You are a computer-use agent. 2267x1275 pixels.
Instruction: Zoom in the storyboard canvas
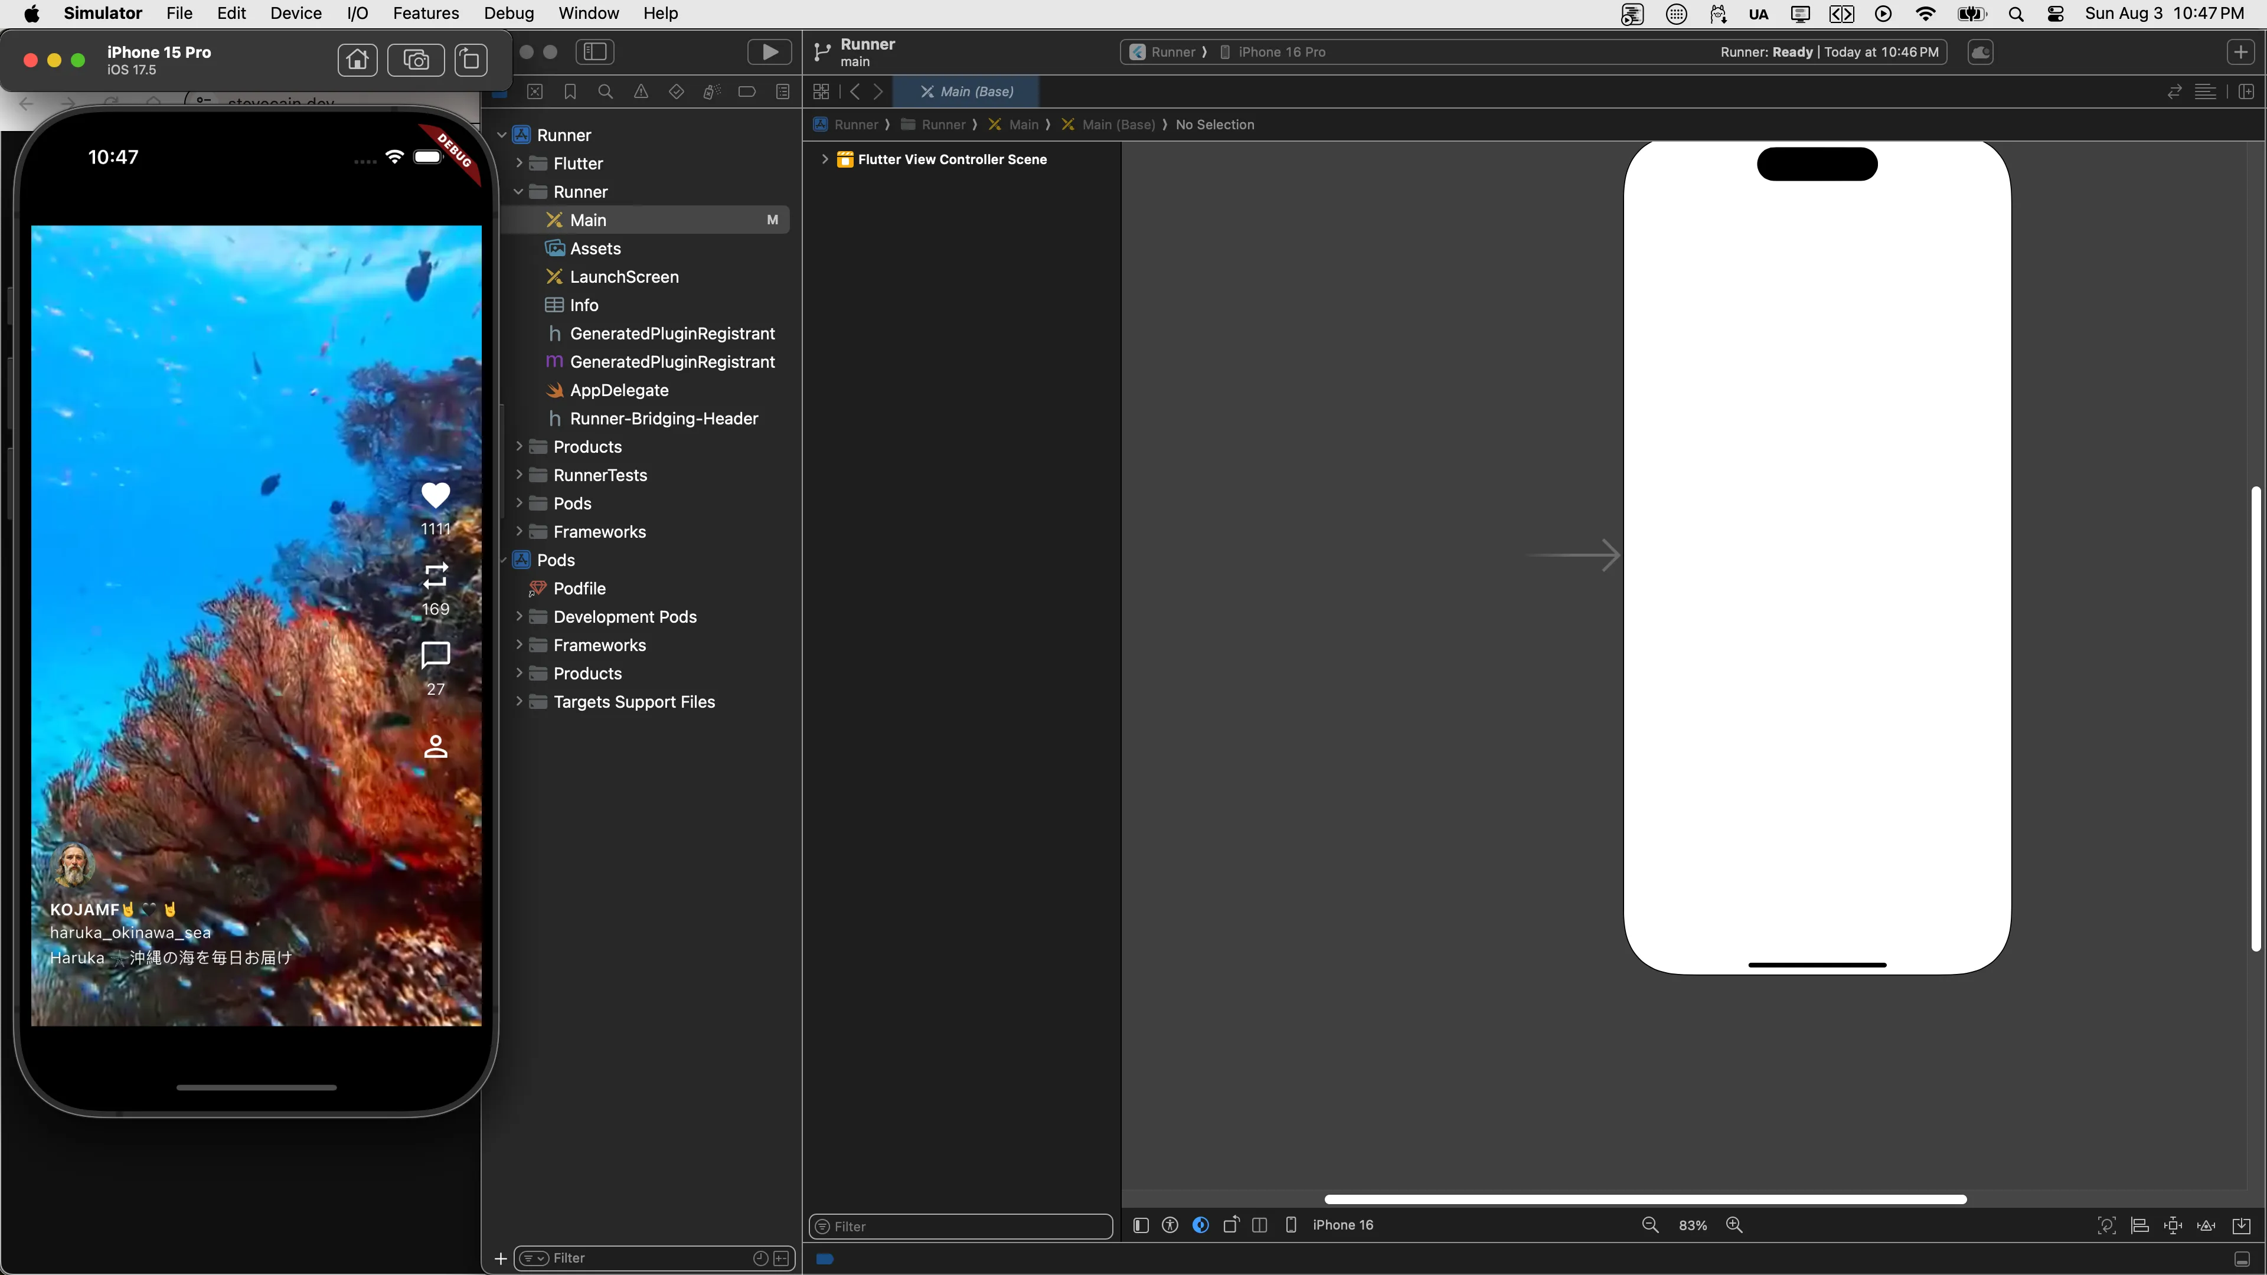[x=1734, y=1225]
